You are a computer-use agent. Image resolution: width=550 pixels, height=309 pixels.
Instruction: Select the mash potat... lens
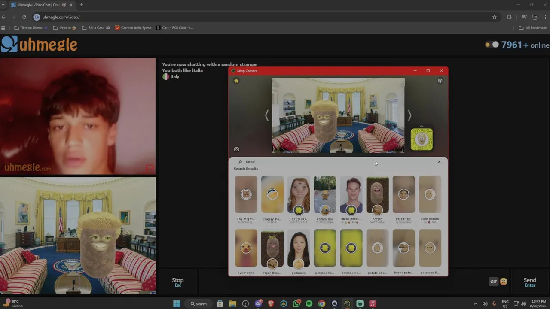coord(351,194)
